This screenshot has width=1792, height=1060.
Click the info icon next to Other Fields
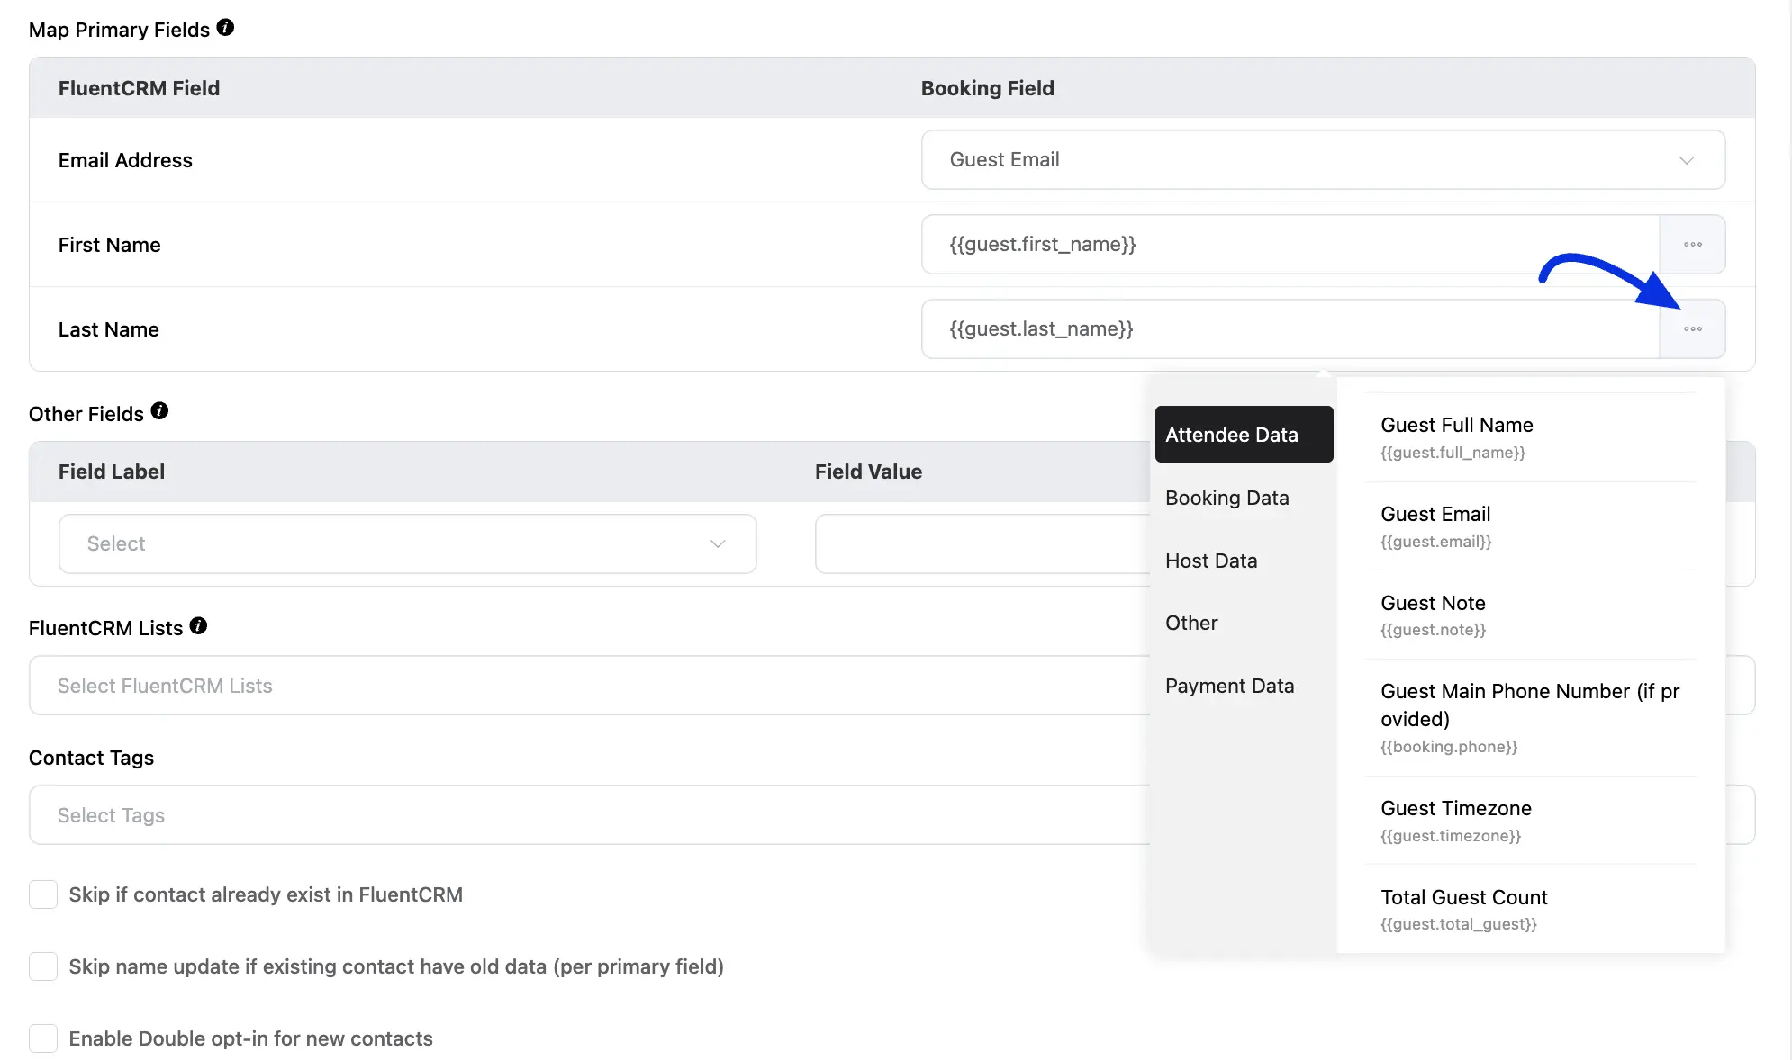pos(159,411)
